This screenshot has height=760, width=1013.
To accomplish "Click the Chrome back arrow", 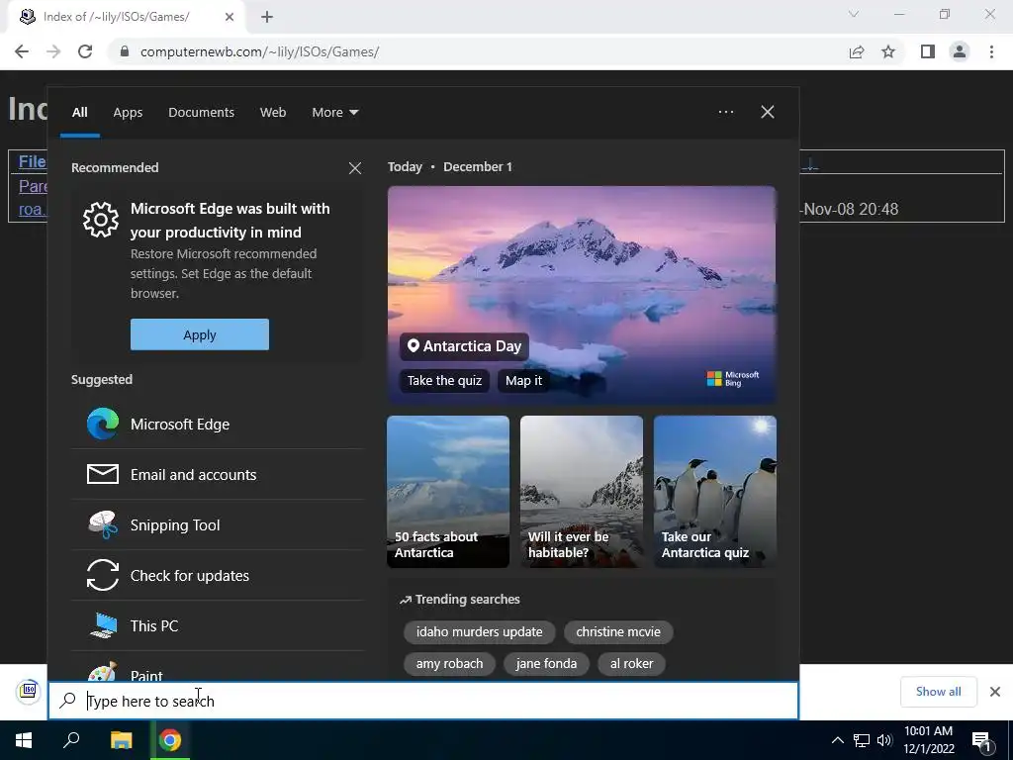I will [x=22, y=51].
